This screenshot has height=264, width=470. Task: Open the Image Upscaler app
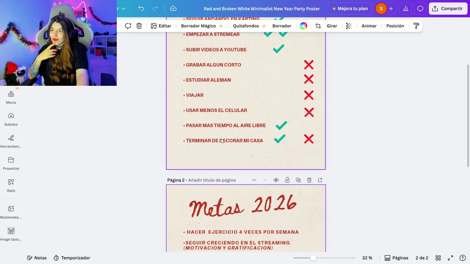click(x=11, y=234)
